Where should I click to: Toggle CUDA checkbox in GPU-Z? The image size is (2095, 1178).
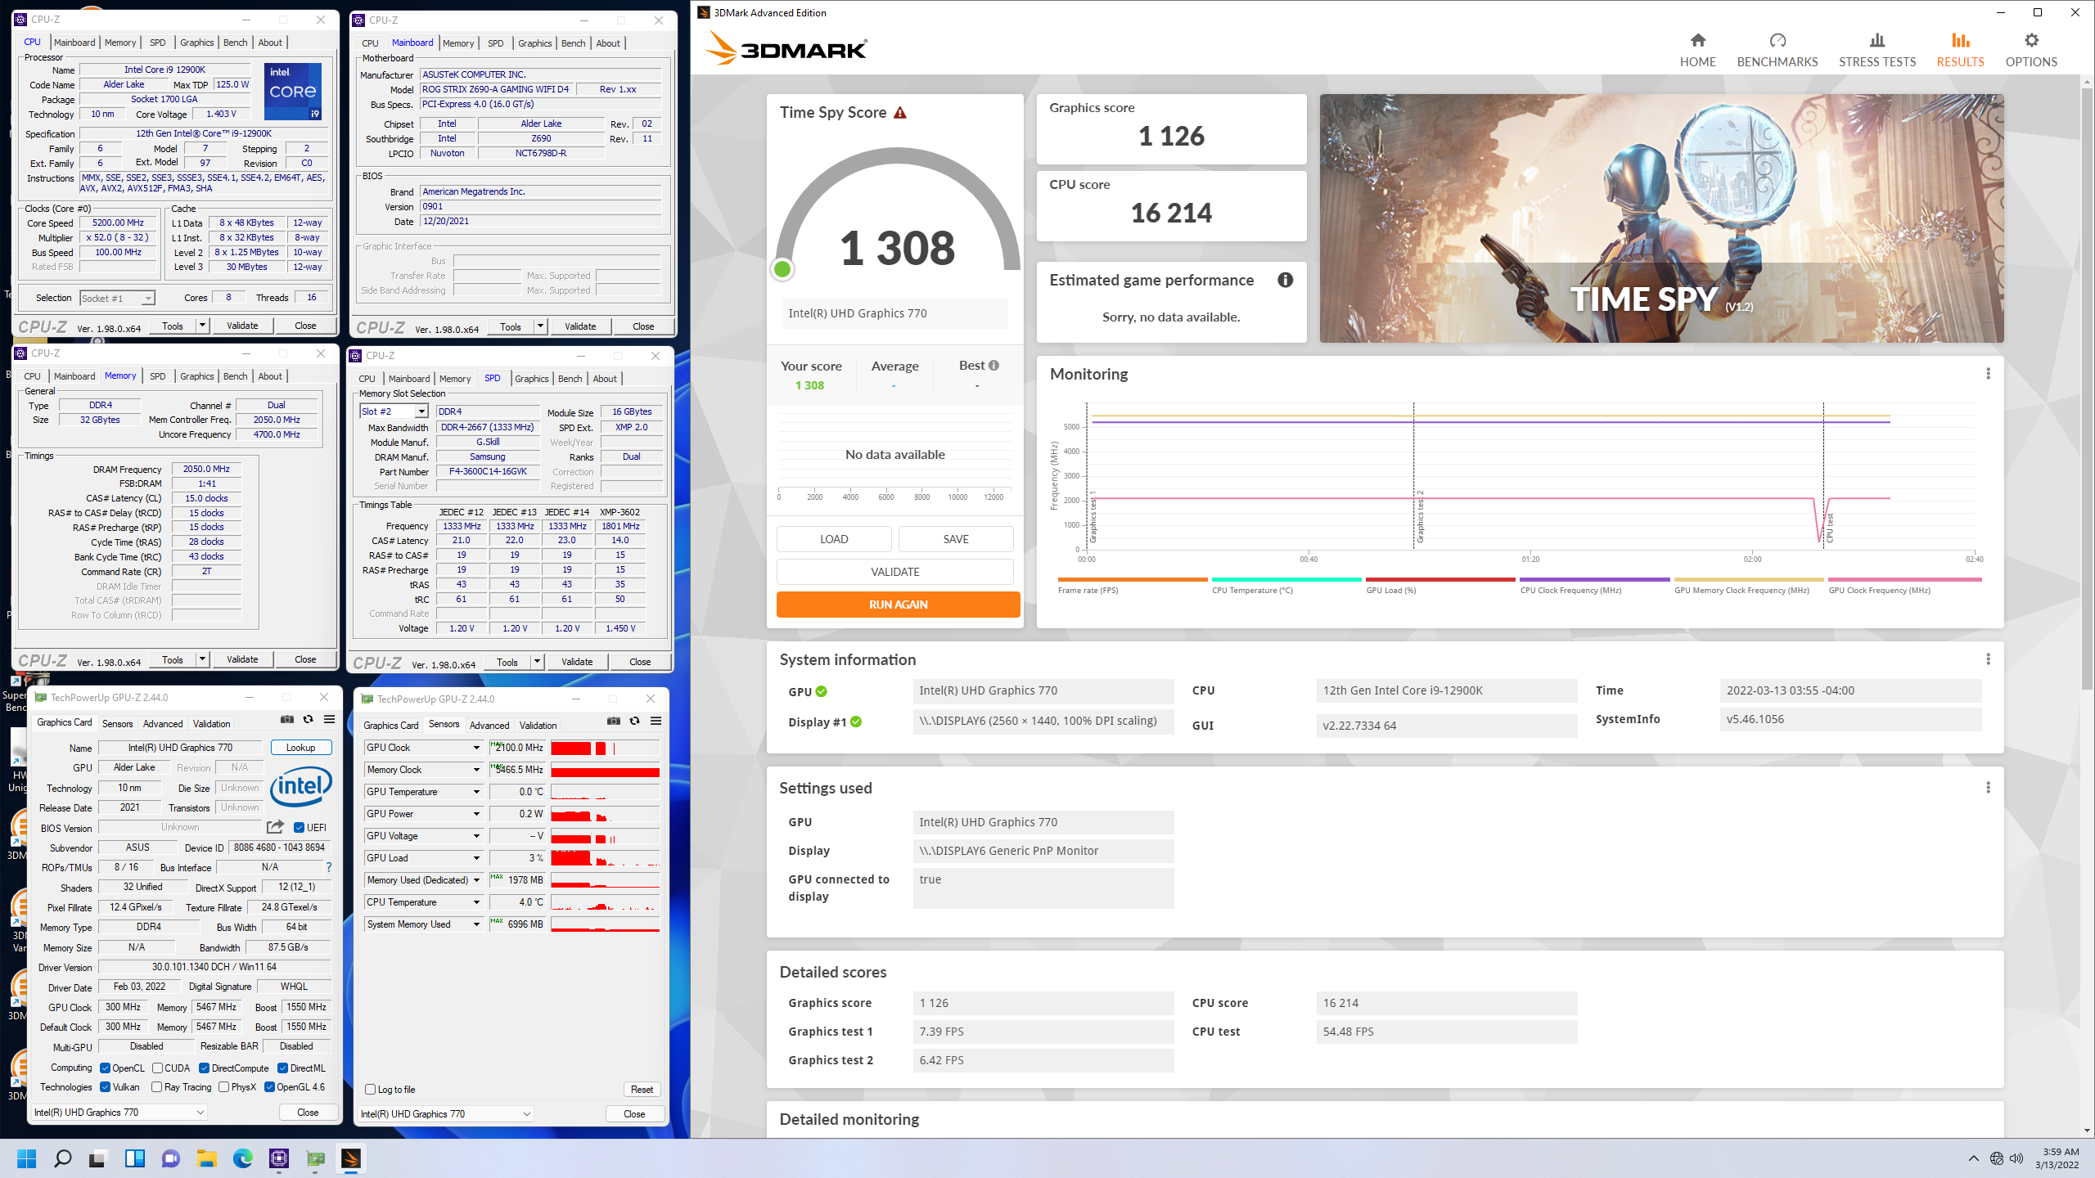157,1068
